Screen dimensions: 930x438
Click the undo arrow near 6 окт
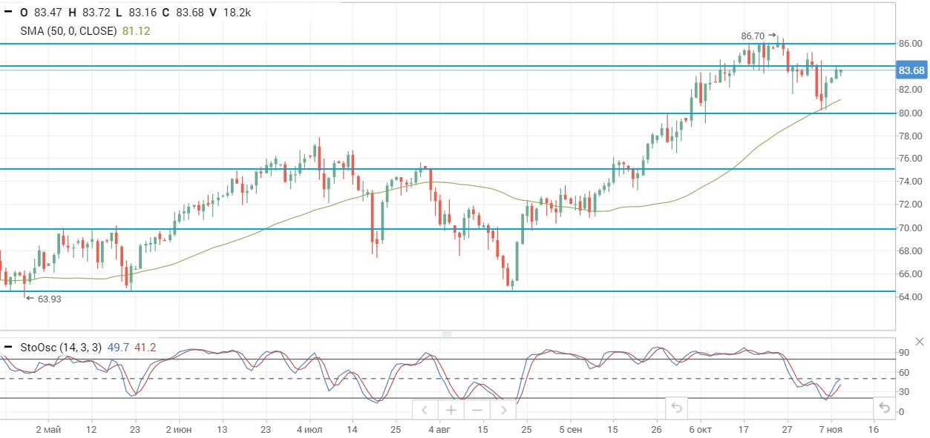pyautogui.click(x=676, y=407)
